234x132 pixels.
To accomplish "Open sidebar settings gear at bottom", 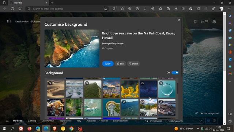I will [x=230, y=121].
